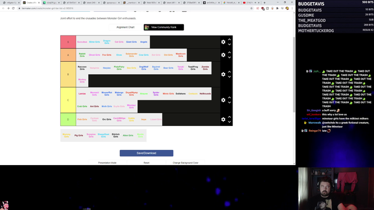Move the D tier row up
Image resolution: width=374 pixels, height=210 pixels.
230,117
